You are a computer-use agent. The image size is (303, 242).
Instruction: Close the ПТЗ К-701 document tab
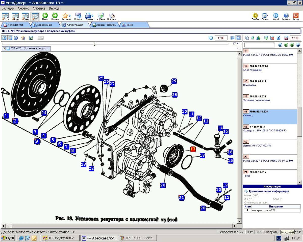pos(4,48)
